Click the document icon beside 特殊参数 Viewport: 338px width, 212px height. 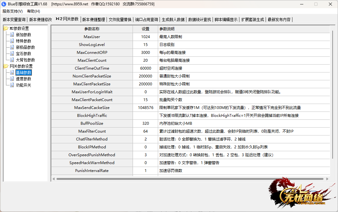12,41
